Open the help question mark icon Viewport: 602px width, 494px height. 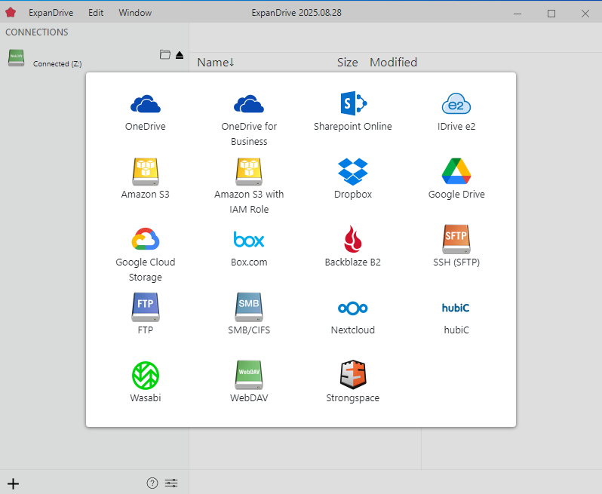(152, 483)
